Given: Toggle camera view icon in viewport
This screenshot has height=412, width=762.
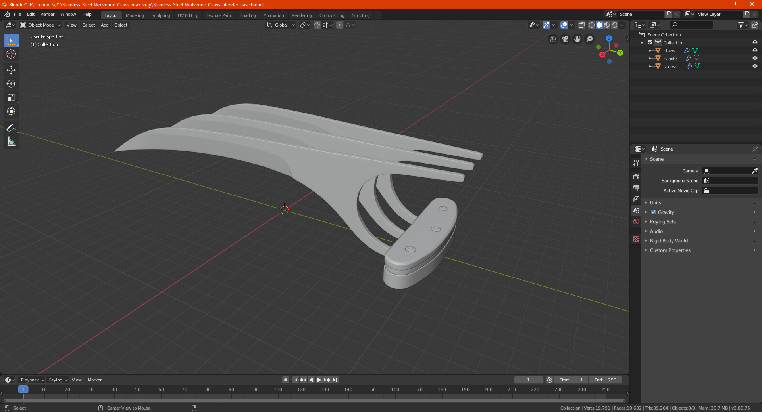Looking at the screenshot, I should tap(565, 39).
